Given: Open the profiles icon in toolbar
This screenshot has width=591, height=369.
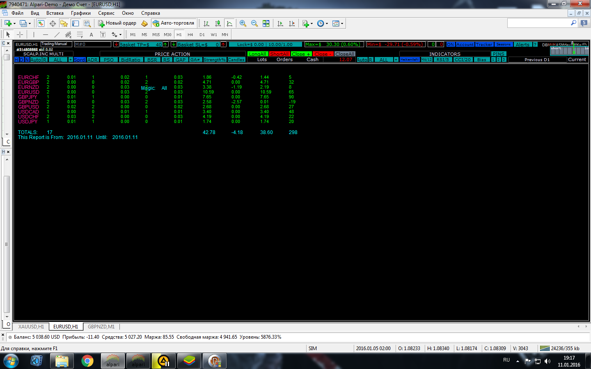Looking at the screenshot, I should click(x=23, y=23).
